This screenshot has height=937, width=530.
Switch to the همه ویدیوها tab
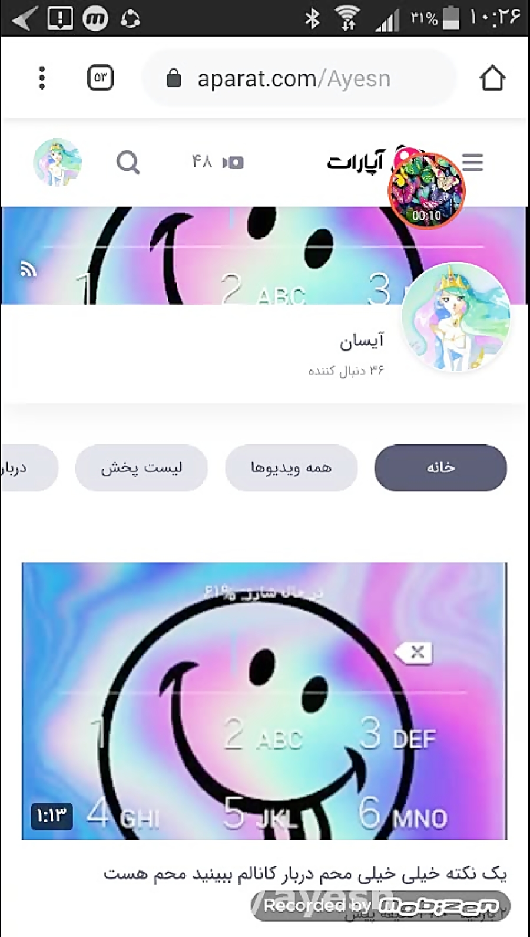click(x=291, y=468)
